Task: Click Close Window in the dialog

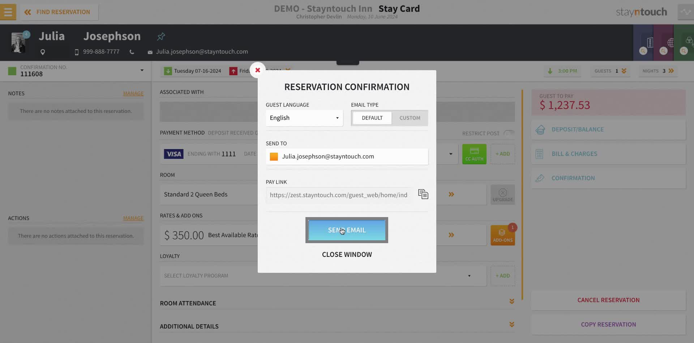Action: pos(347,254)
